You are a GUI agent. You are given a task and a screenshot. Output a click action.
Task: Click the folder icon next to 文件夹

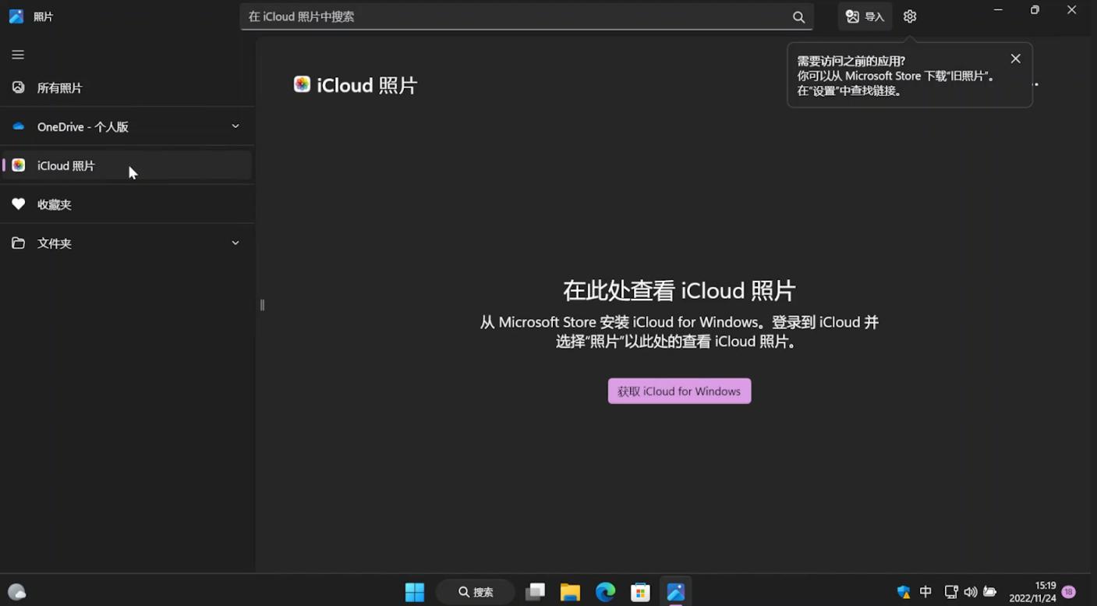[18, 243]
